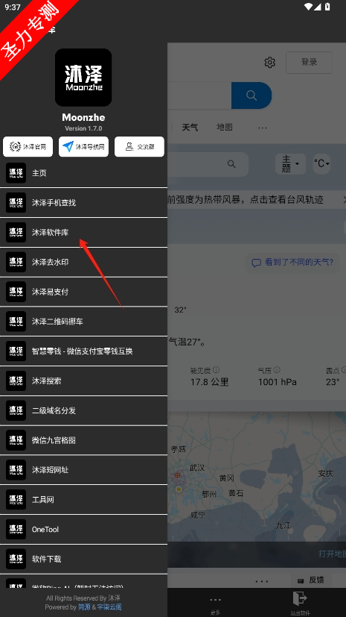Click the weather search magnifier icon
This screenshot has height=617, width=346.
coord(231,164)
